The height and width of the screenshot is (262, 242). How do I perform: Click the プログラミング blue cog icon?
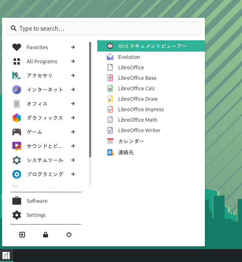[17, 174]
